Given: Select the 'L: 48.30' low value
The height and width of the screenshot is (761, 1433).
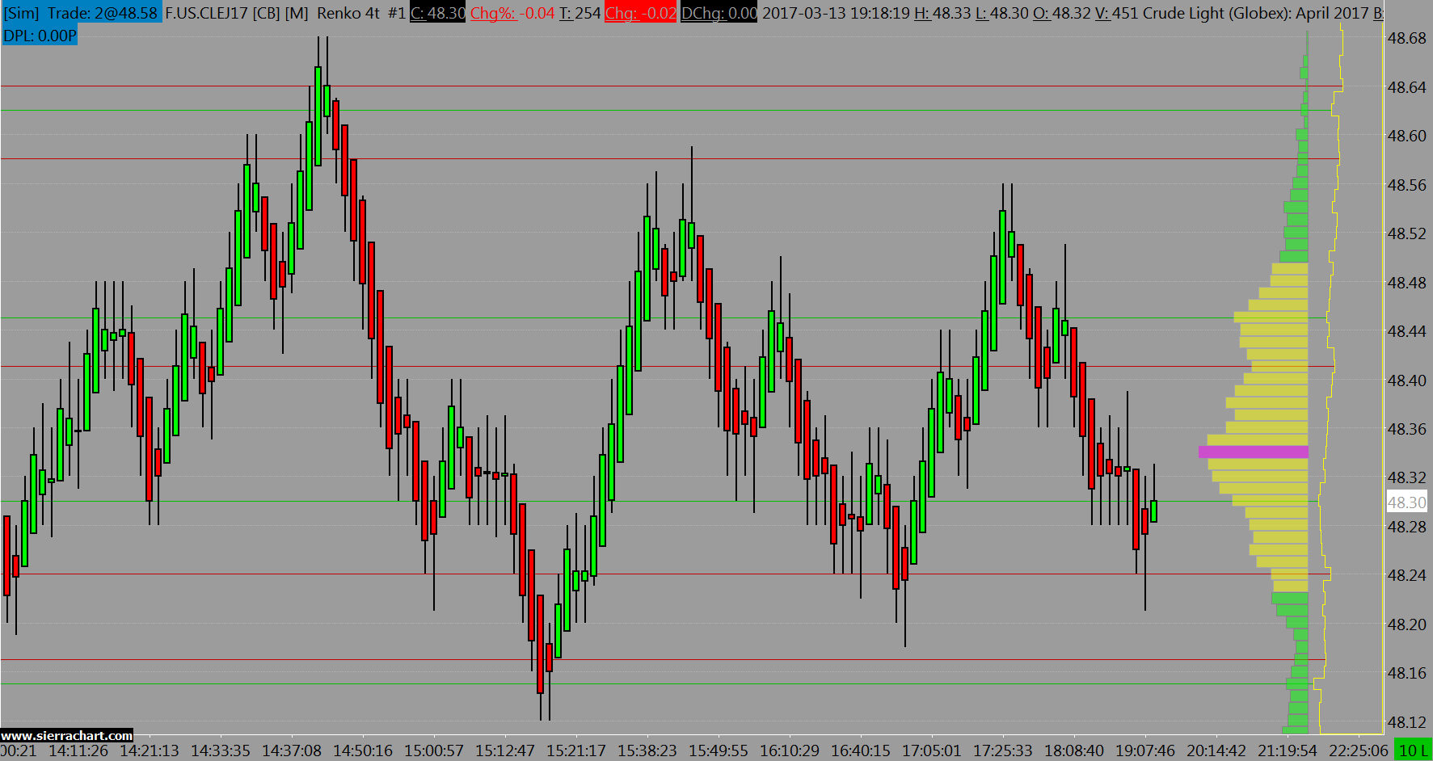Looking at the screenshot, I should (x=1003, y=13).
